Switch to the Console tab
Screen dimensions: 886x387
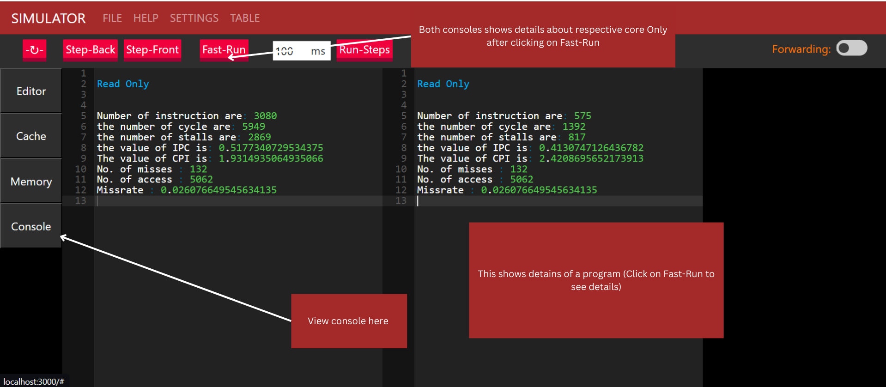[x=31, y=226]
